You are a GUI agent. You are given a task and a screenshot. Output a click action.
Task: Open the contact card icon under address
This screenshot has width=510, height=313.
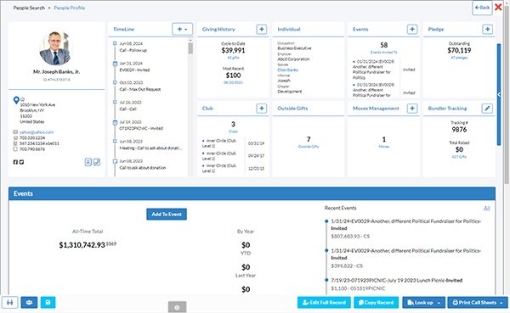88,162
